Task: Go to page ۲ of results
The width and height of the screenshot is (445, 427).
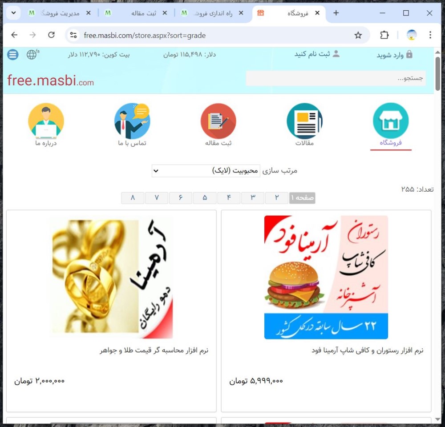Action: point(277,198)
